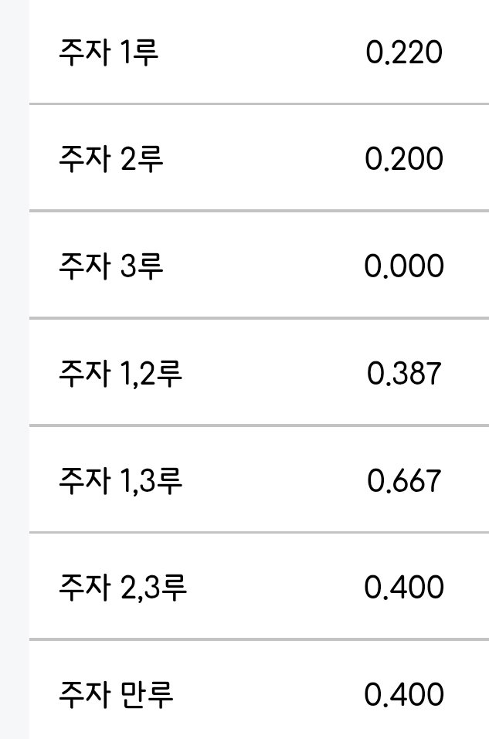489x739 pixels.
Task: Click the divider line below 주자 1루
Action: pyautogui.click(x=259, y=103)
